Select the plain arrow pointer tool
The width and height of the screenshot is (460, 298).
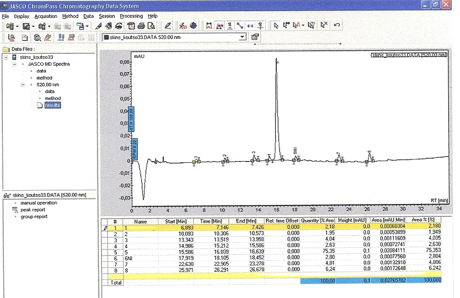[276, 26]
